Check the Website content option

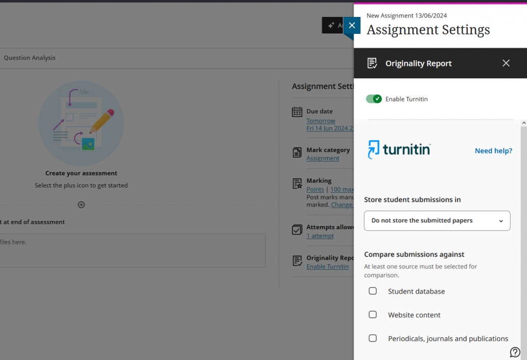point(373,314)
